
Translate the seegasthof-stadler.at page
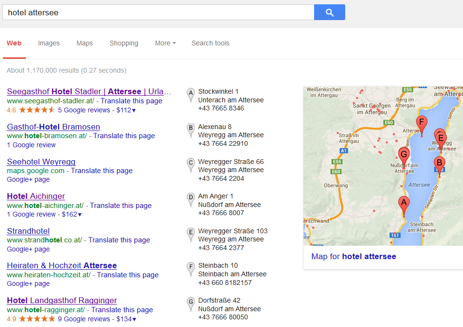(x=131, y=101)
